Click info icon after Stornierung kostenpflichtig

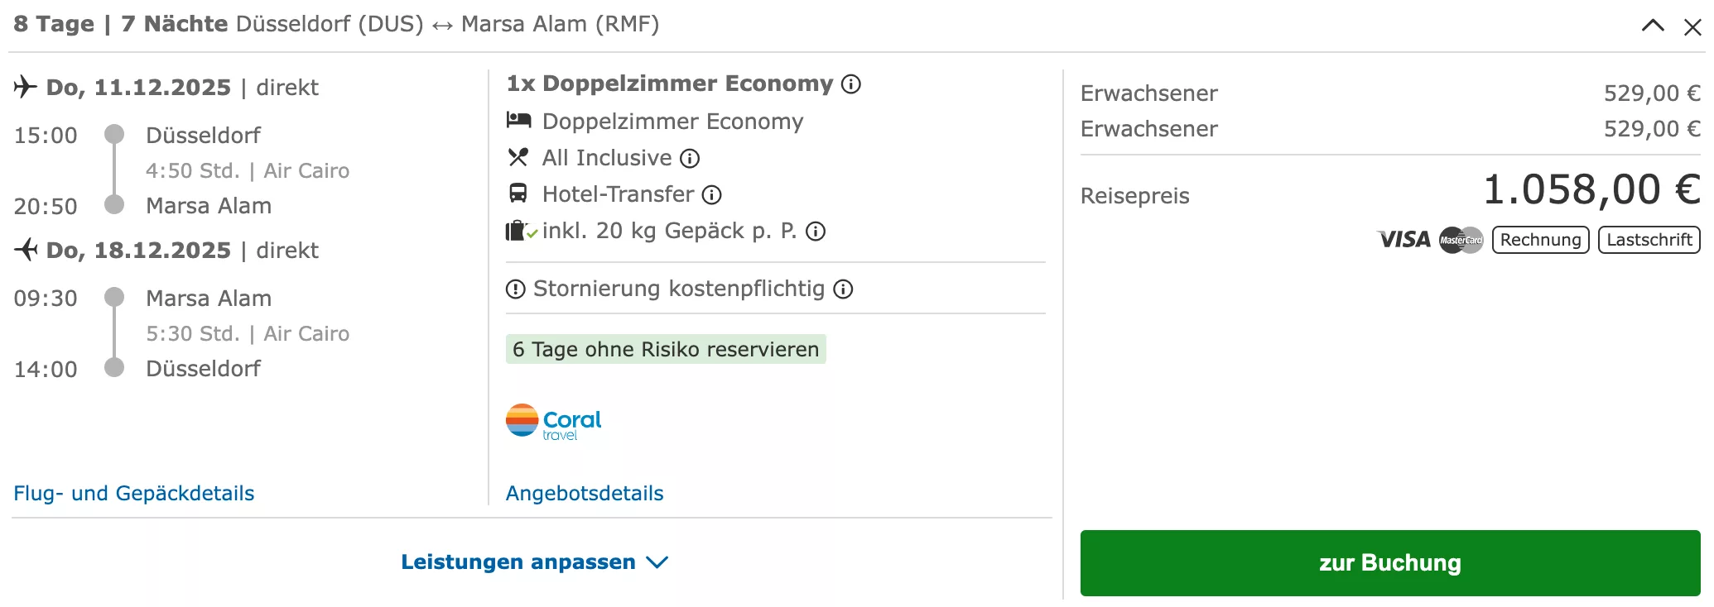(843, 289)
